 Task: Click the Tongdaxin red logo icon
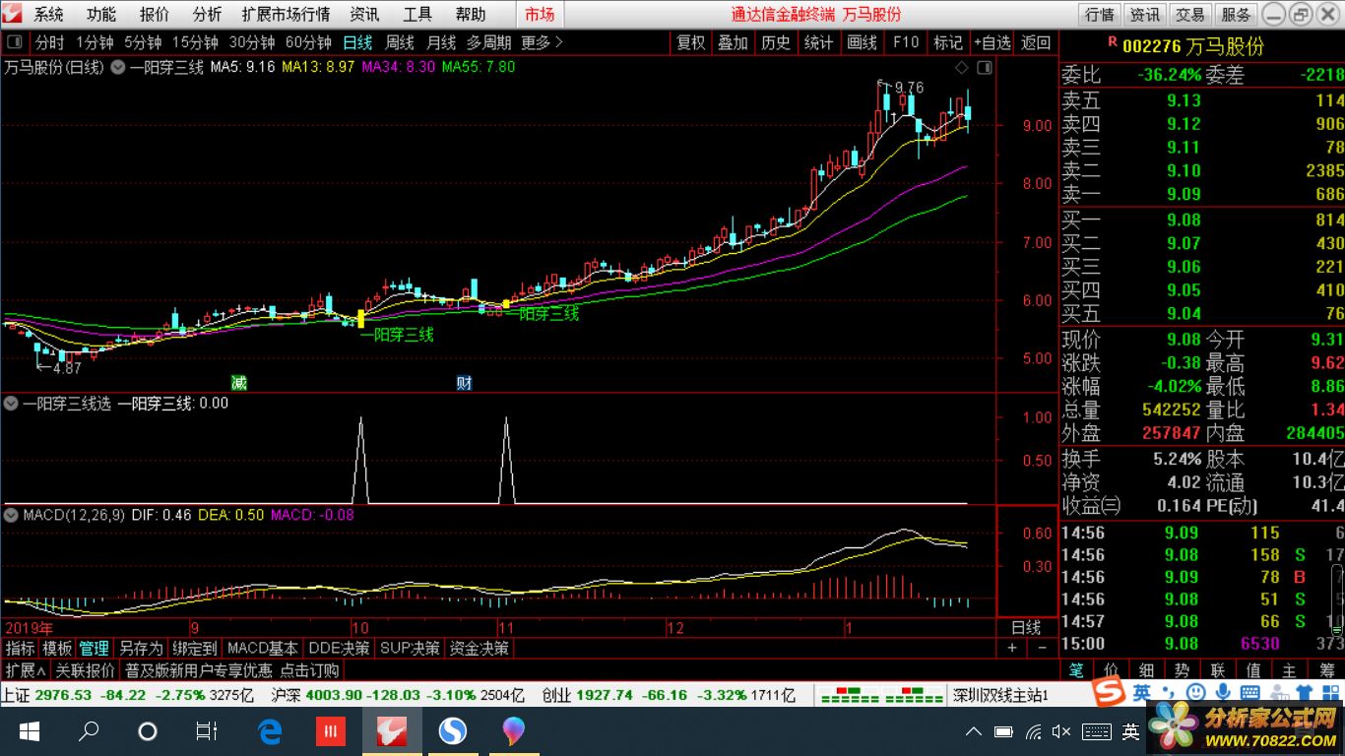point(13,14)
